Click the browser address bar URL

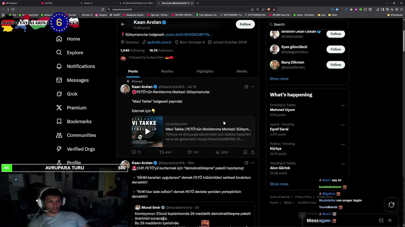pyautogui.click(x=122, y=9)
